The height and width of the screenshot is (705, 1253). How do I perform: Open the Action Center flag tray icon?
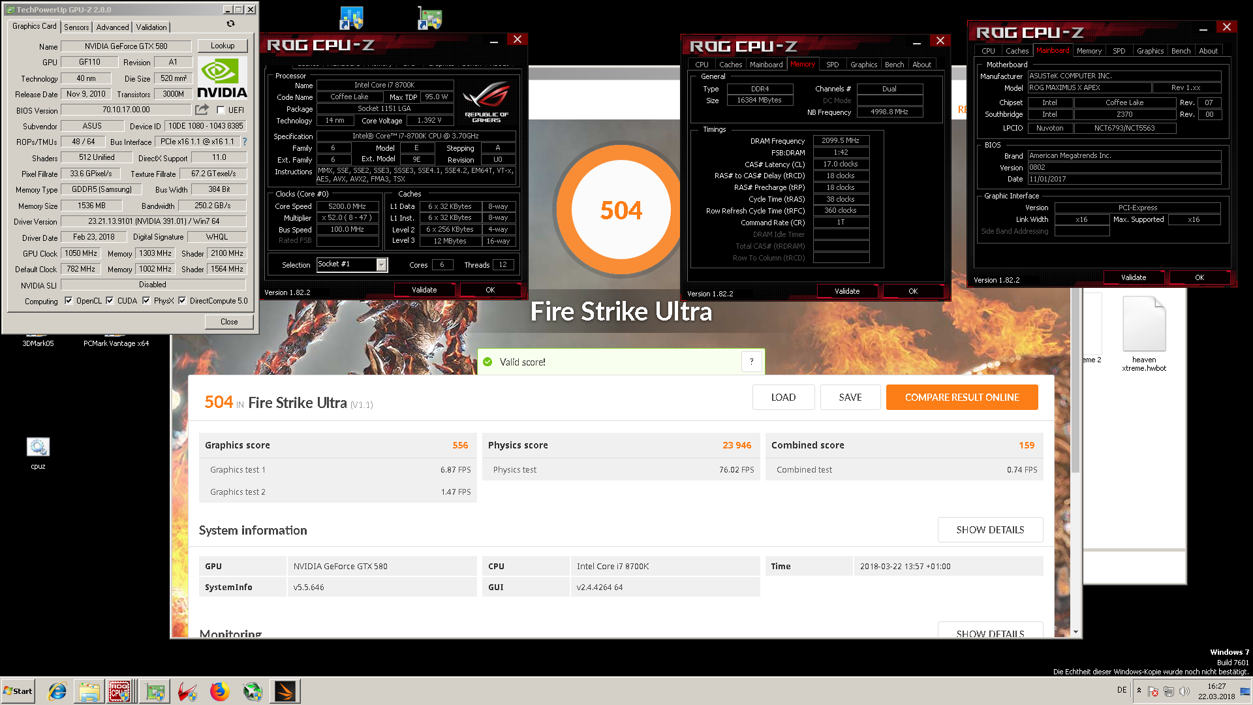tap(1153, 691)
